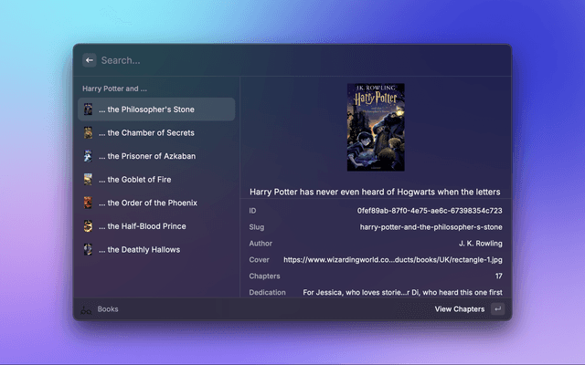Click the back arrow button
Viewport: 585px width, 365px height.
coord(90,60)
